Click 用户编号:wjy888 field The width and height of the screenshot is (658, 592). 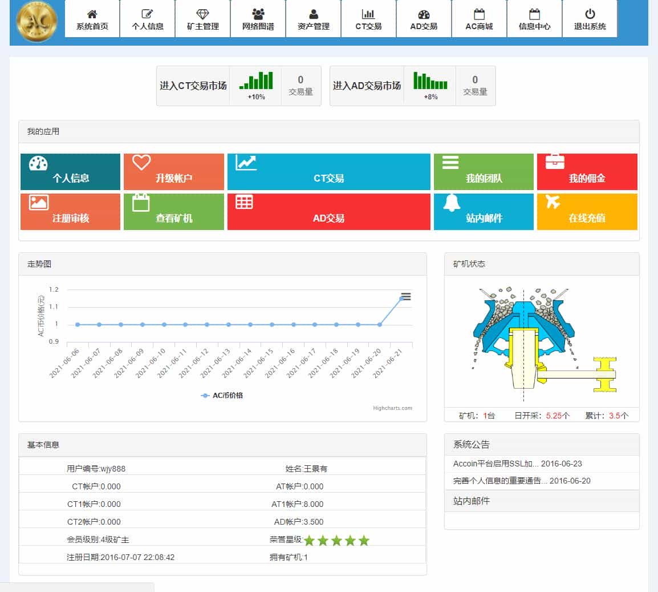pos(96,469)
